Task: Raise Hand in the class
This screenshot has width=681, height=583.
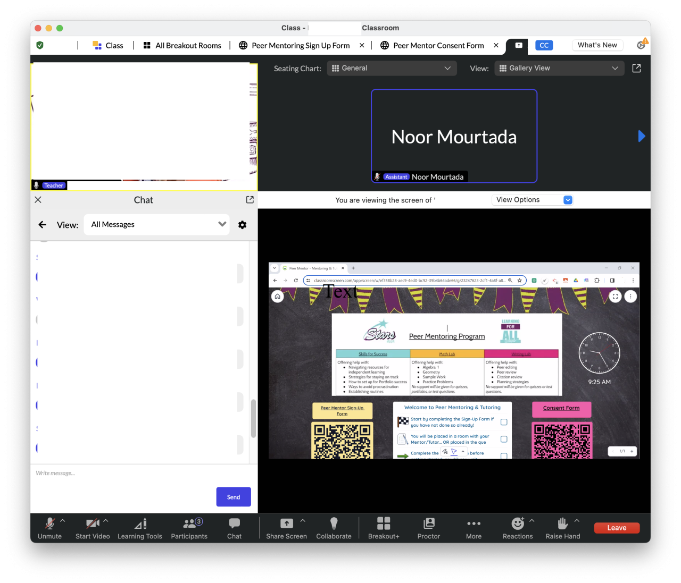Action: click(x=563, y=528)
